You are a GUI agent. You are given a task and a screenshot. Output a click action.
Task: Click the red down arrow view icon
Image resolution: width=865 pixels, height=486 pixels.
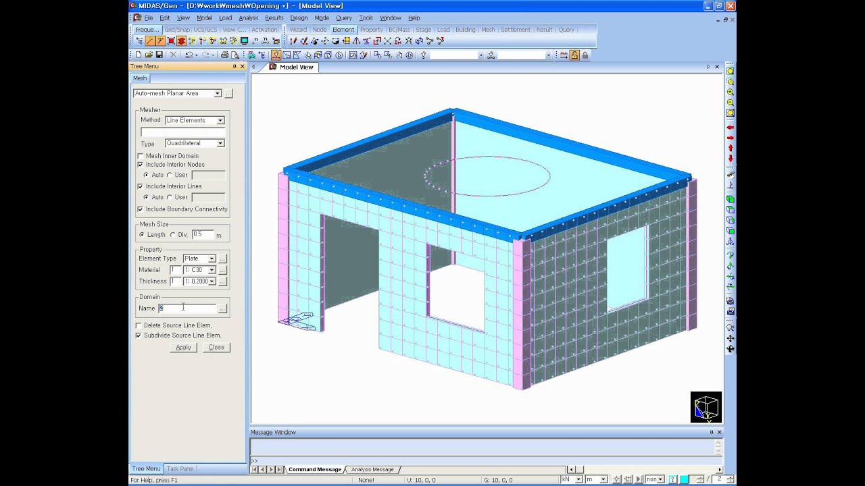click(x=731, y=159)
